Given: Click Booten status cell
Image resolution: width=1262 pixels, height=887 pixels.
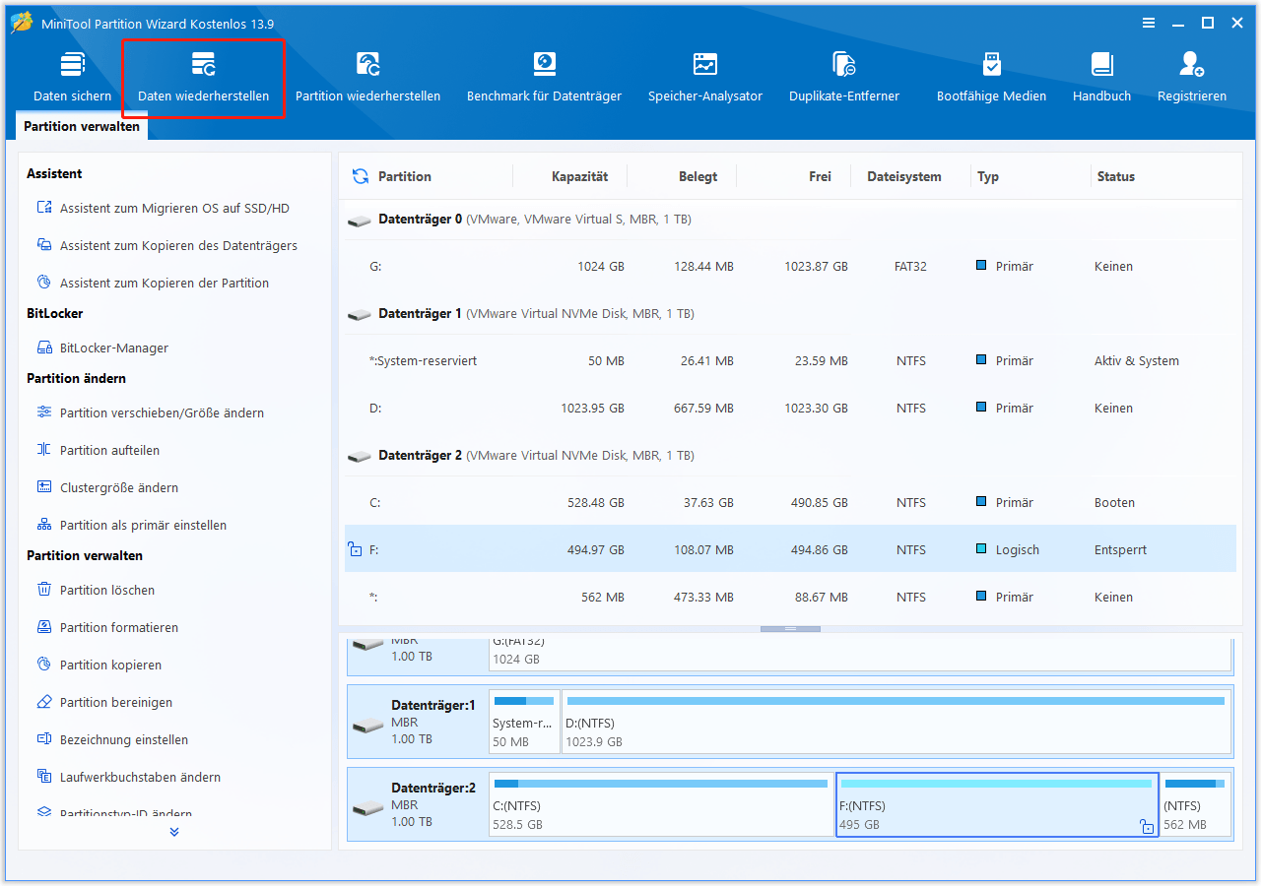Looking at the screenshot, I should 1114,503.
